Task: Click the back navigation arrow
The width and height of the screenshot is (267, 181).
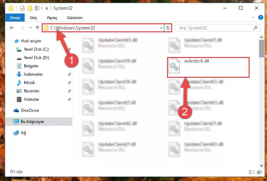Action: tap(12, 28)
